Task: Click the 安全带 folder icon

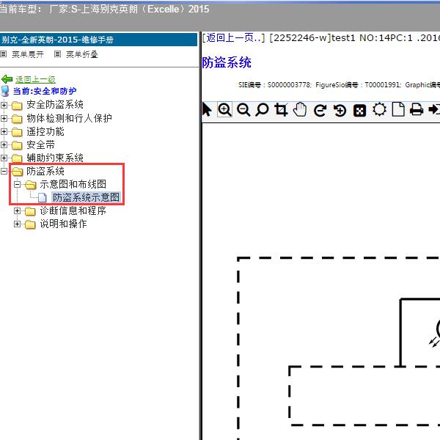Action: tap(17, 145)
